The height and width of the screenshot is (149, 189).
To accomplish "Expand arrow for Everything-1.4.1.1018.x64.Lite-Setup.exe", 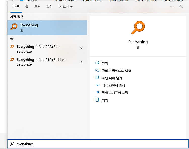I will coord(81,62).
